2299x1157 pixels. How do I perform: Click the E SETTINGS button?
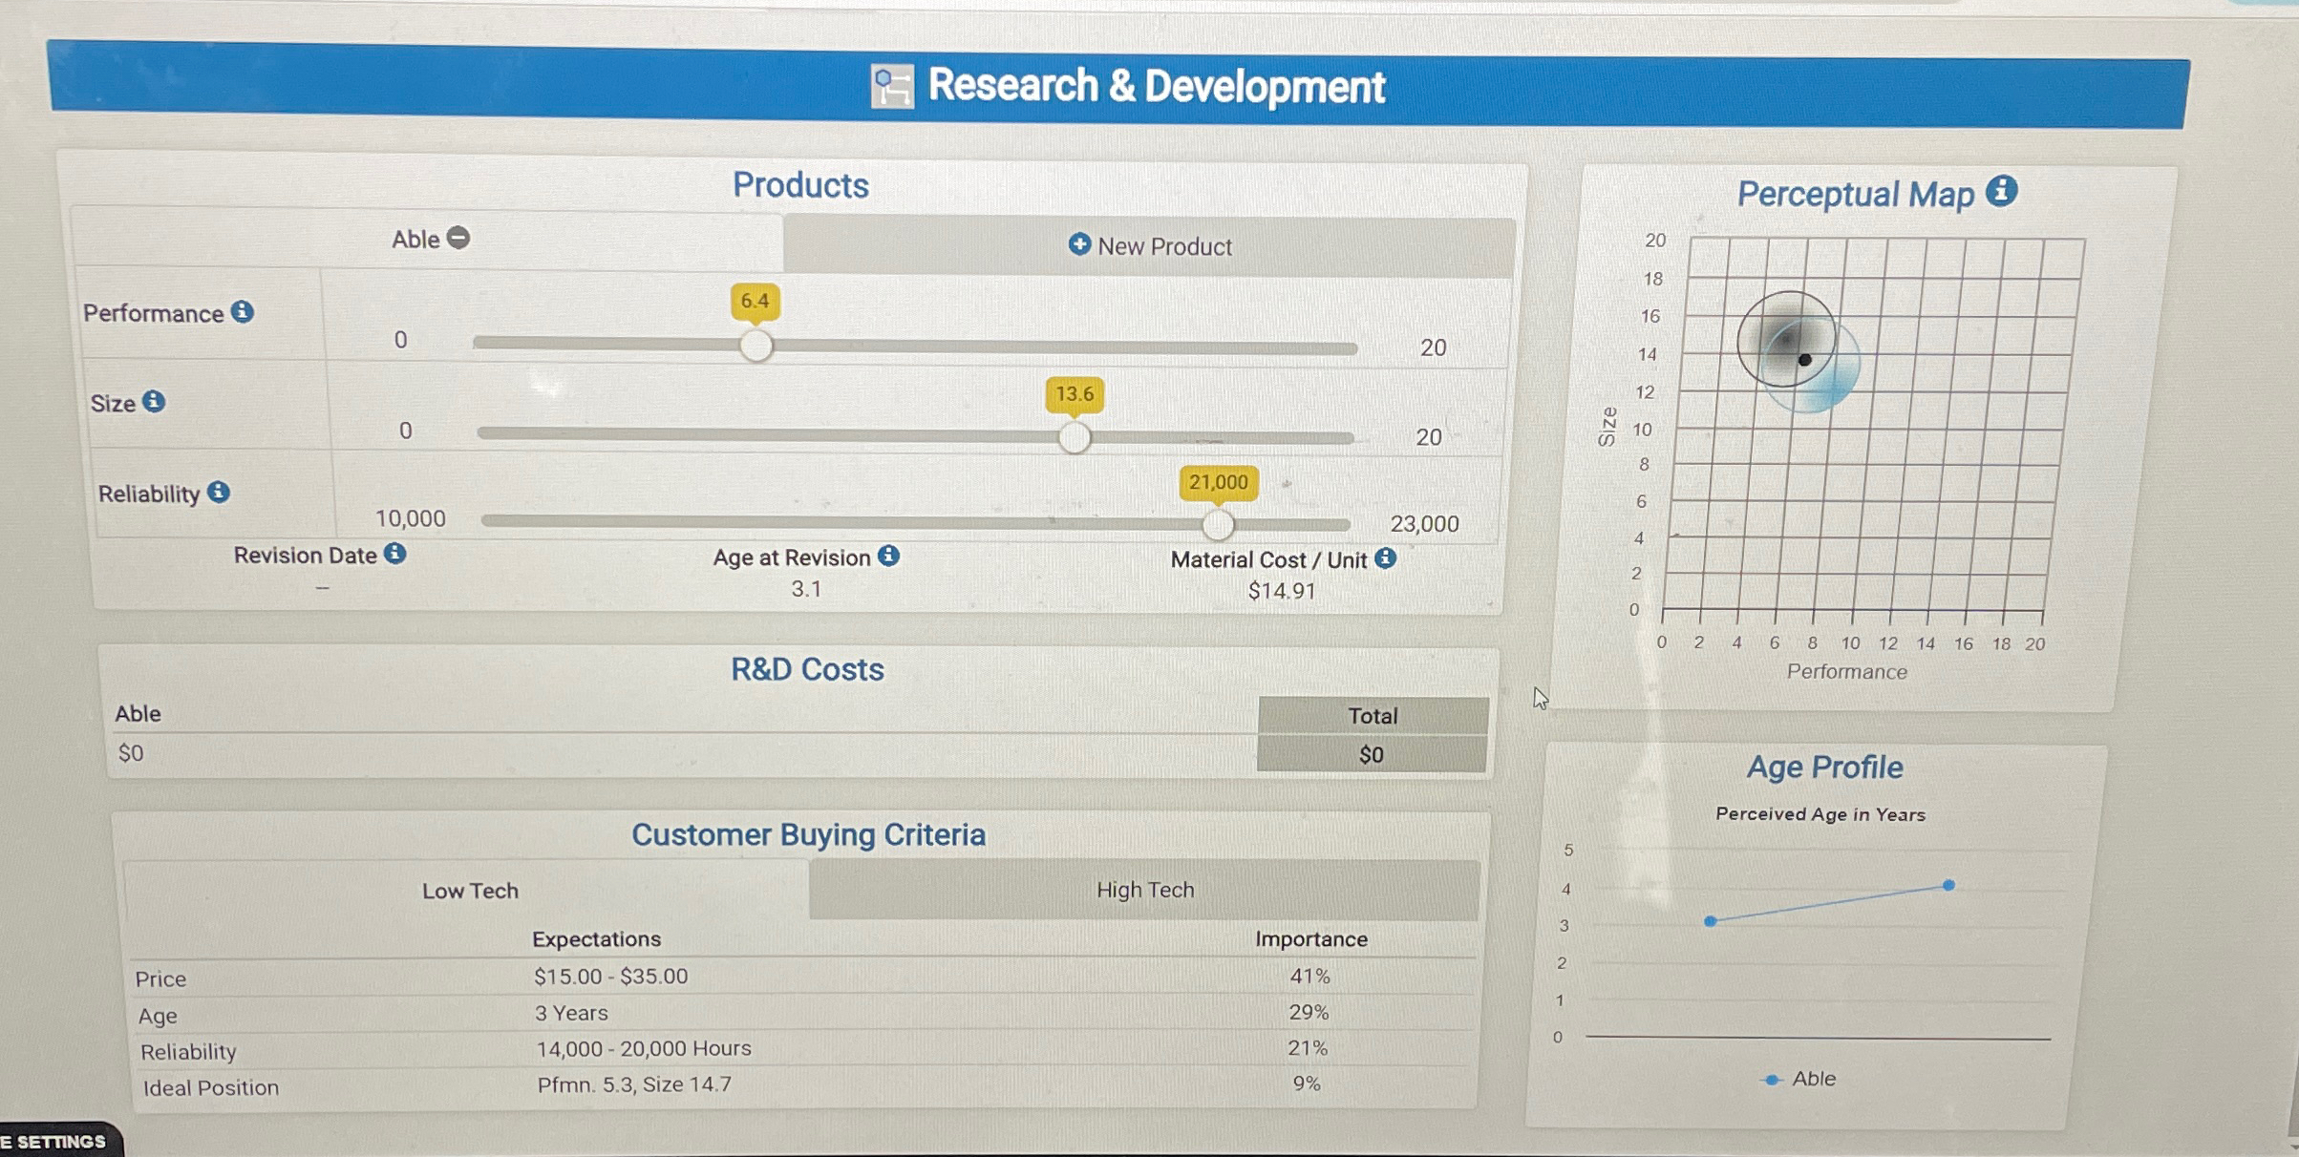pyautogui.click(x=53, y=1141)
